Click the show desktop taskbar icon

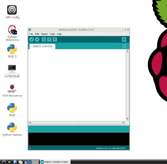pos(21,162)
